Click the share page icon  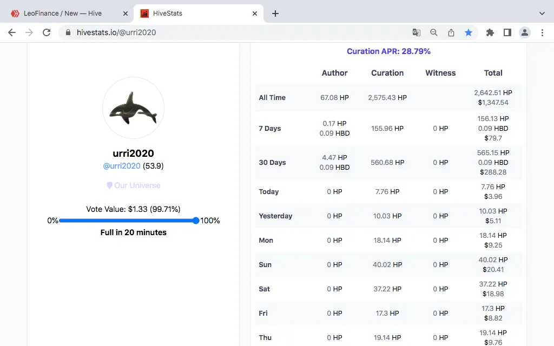pos(451,32)
